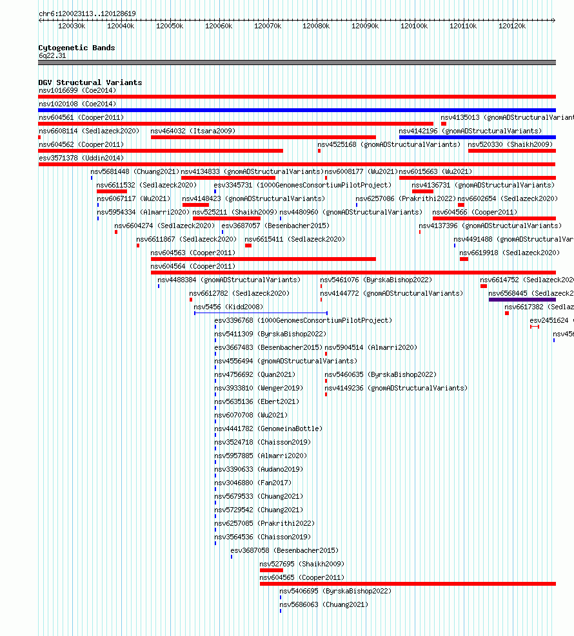
Task: Open nsv4137396 gnomAD variant
Action: click(490, 226)
